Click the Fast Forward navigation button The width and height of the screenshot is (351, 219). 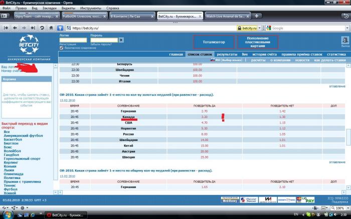pos(33,28)
